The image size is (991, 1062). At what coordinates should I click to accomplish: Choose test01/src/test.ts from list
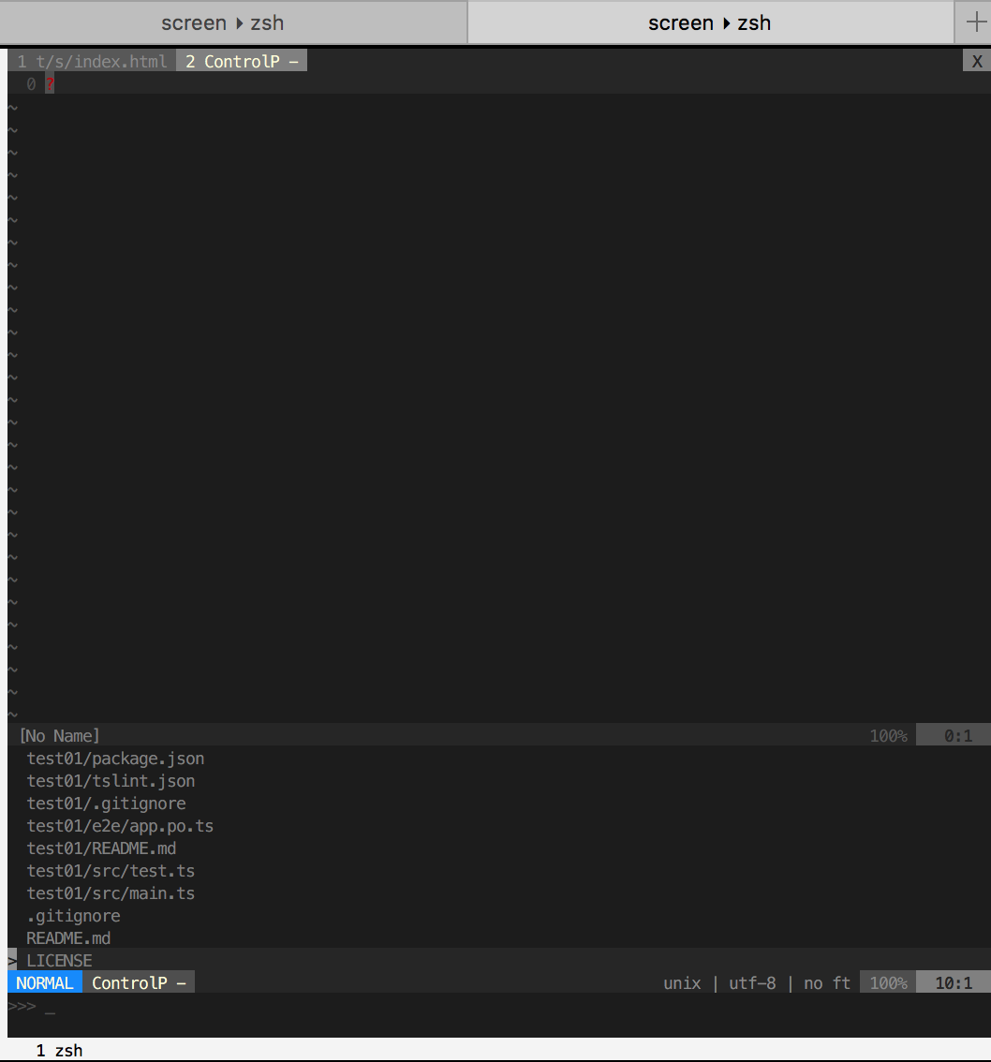[111, 870]
